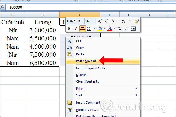Click Increase Decimal icon
Viewport: 176px width, 117px height.
(x=120, y=29)
